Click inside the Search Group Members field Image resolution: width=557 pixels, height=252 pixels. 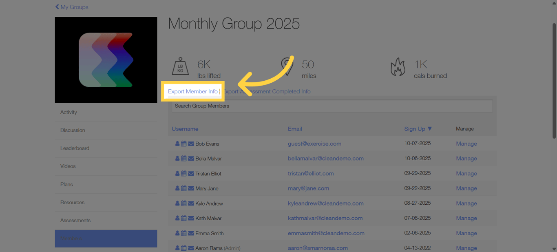(332, 106)
